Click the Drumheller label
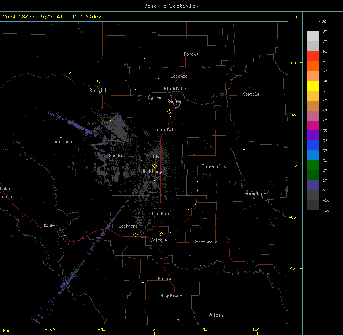 click(254, 194)
